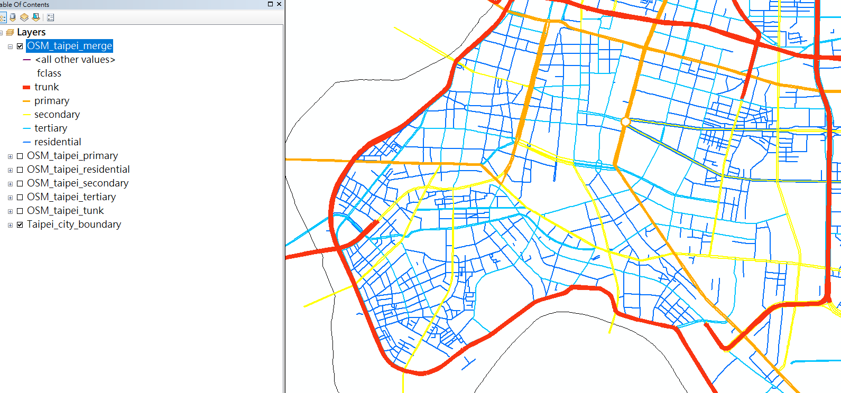Switch to List By Visibility view
The image size is (841, 393).
(24, 17)
